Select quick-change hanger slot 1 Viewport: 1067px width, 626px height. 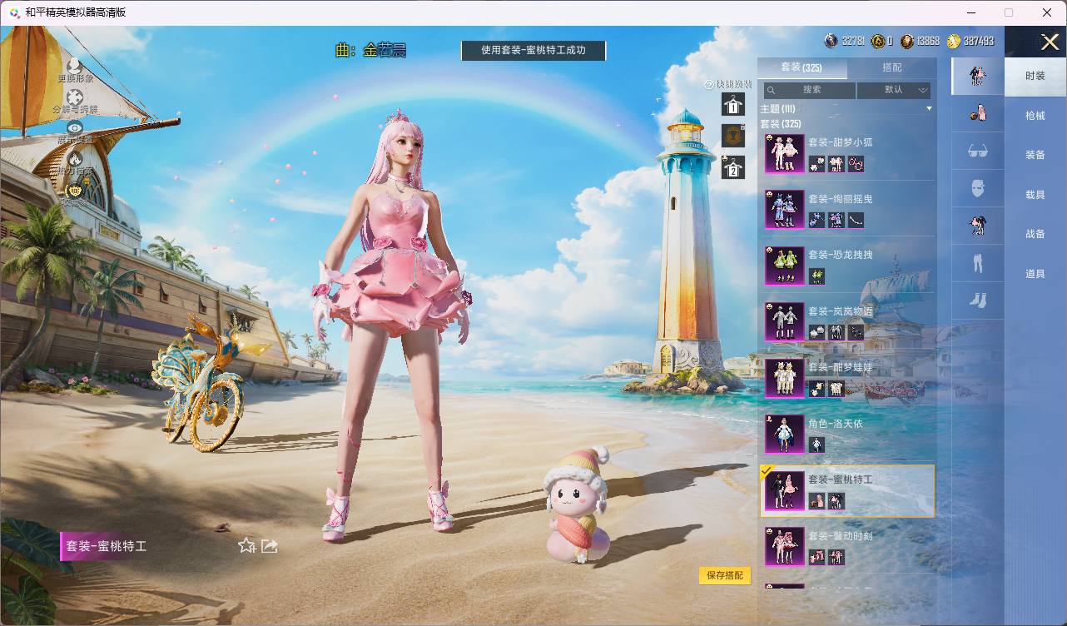[x=732, y=104]
